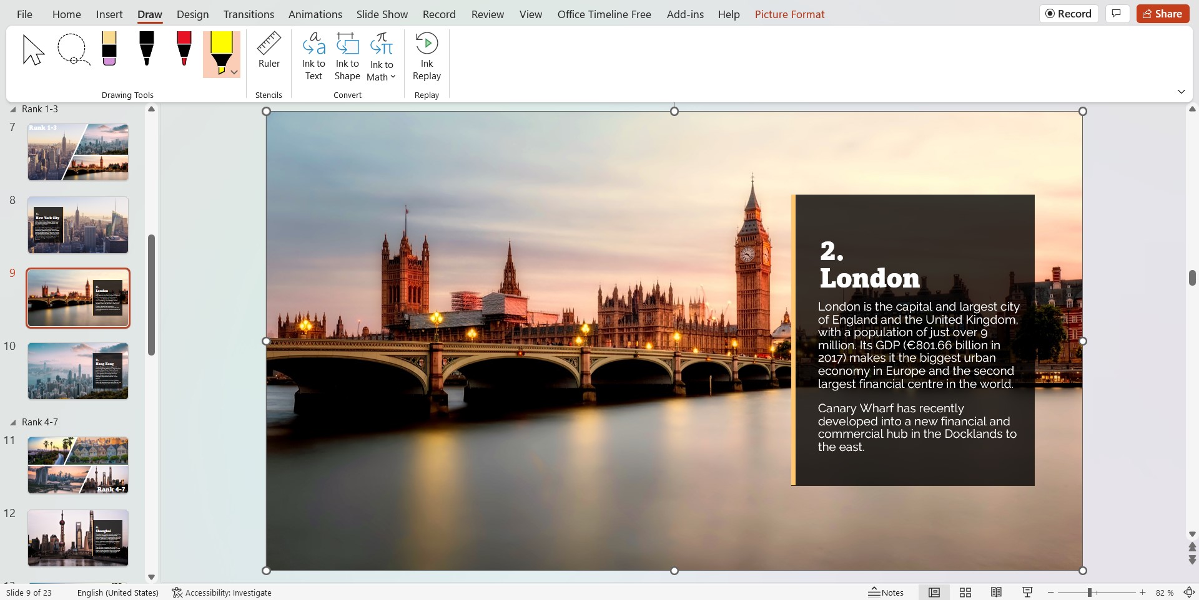Start Ink Replay
The height and width of the screenshot is (600, 1199).
point(427,55)
